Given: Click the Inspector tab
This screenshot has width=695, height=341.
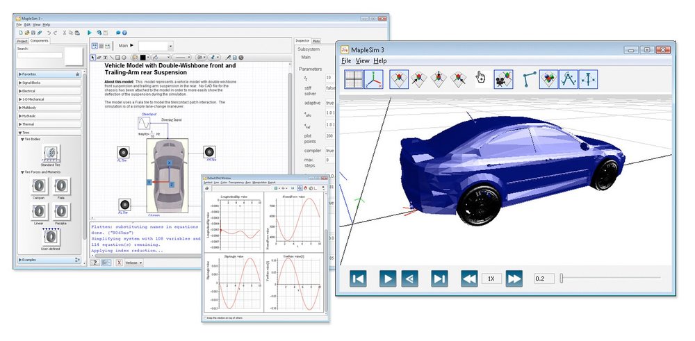Looking at the screenshot, I should (303, 41).
